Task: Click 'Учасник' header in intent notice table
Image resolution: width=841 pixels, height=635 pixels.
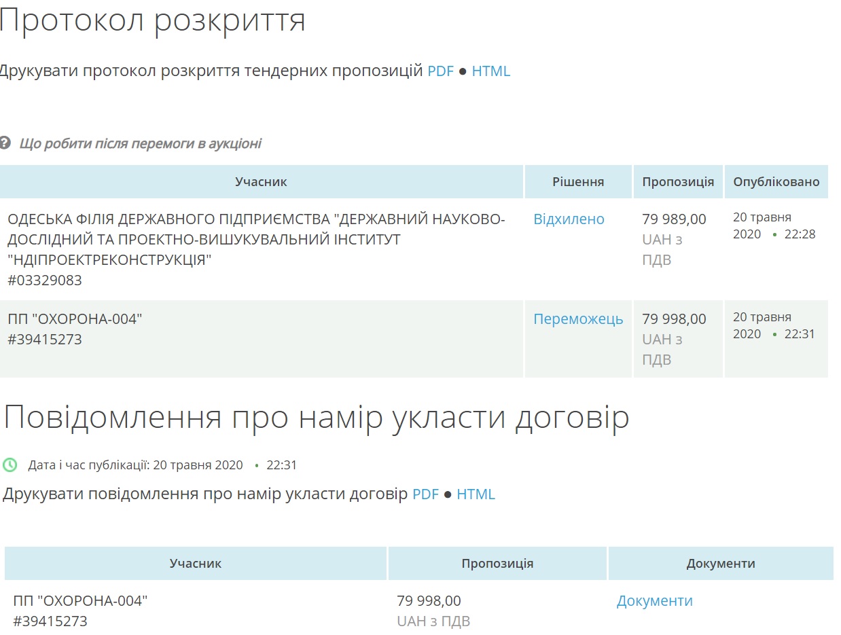Action: point(196,564)
